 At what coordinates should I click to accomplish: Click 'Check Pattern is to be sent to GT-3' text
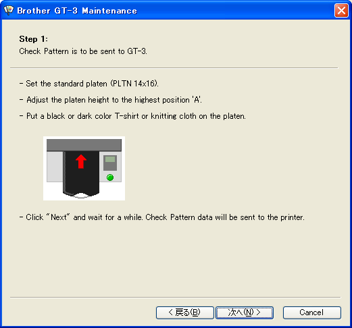pos(83,51)
